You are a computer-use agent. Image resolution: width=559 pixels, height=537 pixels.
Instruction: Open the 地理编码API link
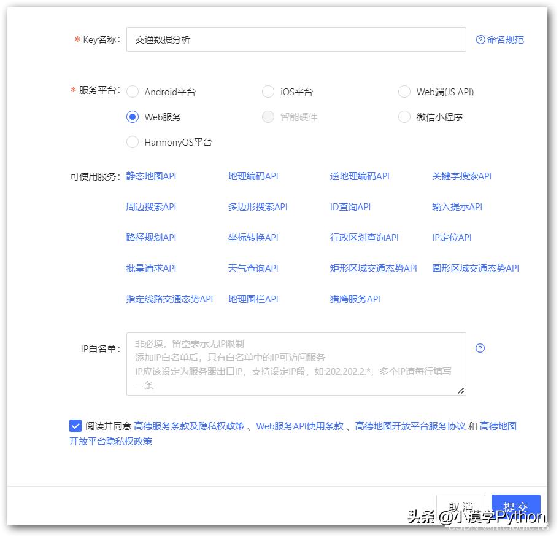pyautogui.click(x=253, y=176)
